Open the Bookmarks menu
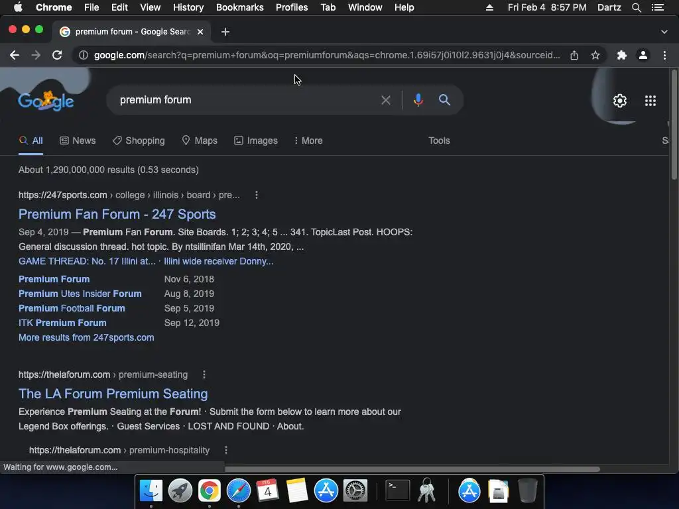 tap(240, 7)
